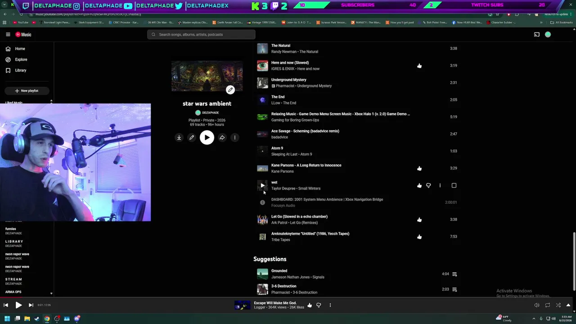Click the 'Atom 9' track title
Image resolution: width=576 pixels, height=324 pixels.
(x=277, y=148)
